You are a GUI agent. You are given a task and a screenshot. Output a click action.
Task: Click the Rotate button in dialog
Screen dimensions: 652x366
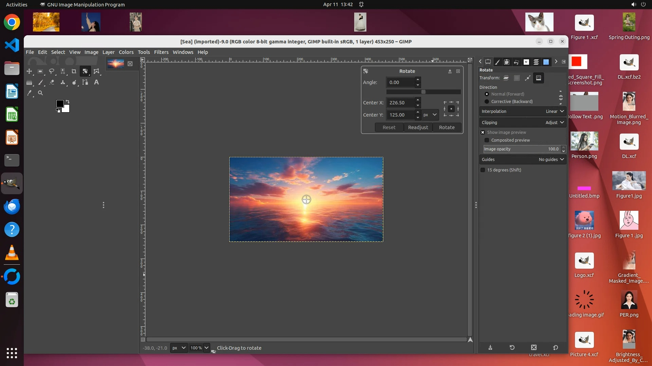point(447,127)
